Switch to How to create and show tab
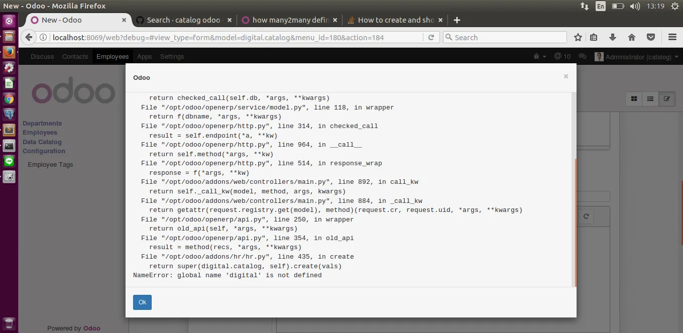Viewport: 683px width, 333px height. pyautogui.click(x=396, y=20)
